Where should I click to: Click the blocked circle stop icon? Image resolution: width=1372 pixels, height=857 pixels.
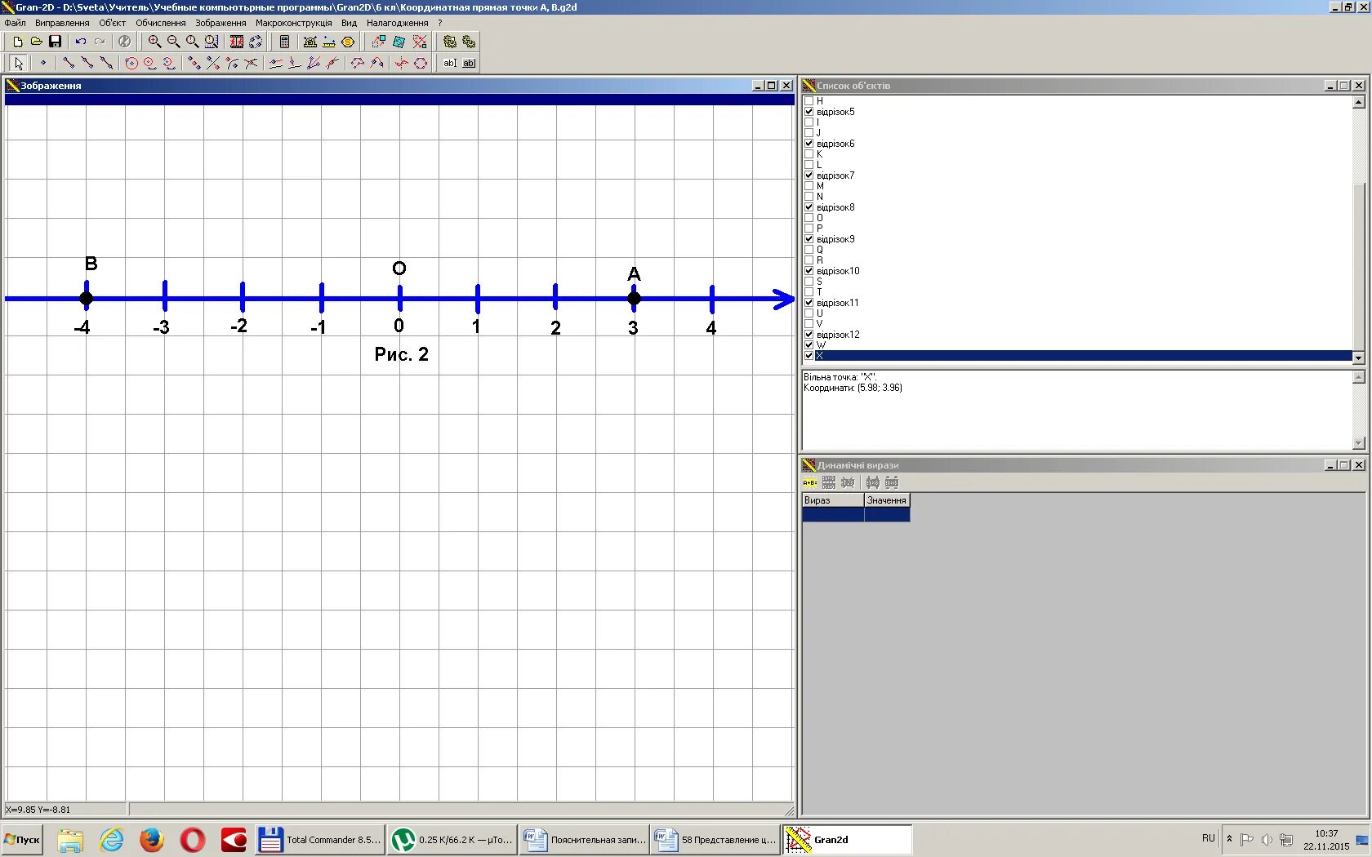[x=124, y=42]
